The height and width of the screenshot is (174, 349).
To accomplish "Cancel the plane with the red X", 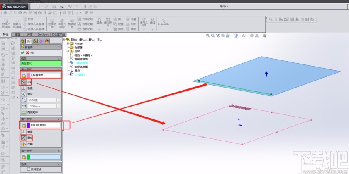I will click(x=27, y=53).
